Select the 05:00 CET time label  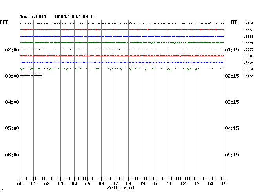pos(12,128)
